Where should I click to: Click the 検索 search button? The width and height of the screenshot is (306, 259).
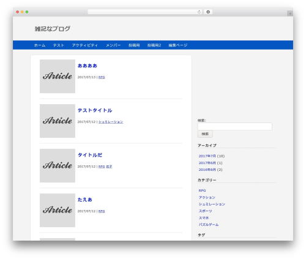click(x=205, y=134)
